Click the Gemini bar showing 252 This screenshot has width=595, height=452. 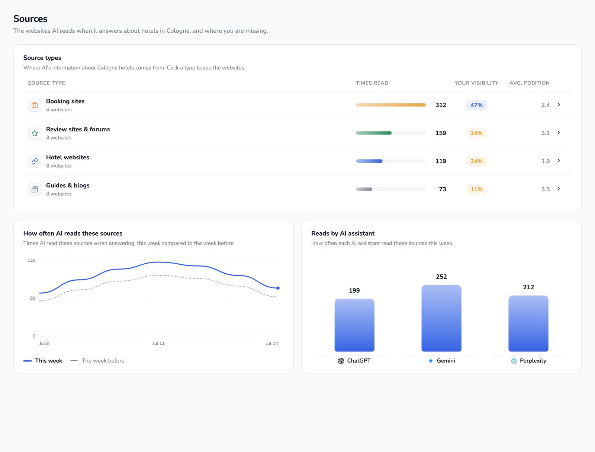pos(441,318)
